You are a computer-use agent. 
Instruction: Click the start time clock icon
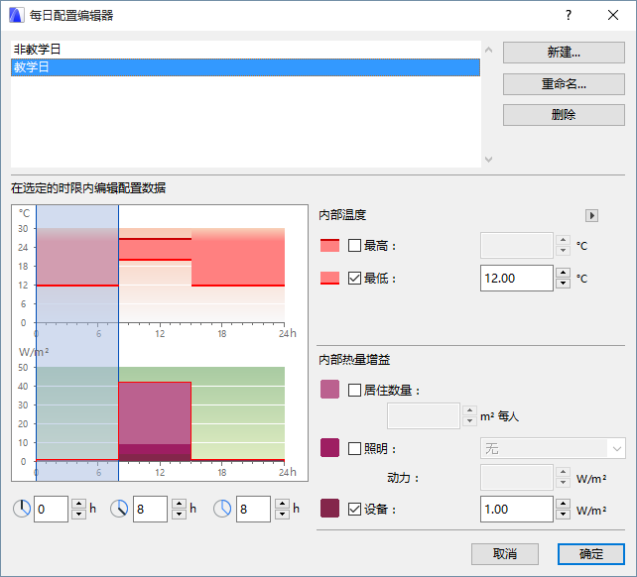click(22, 509)
